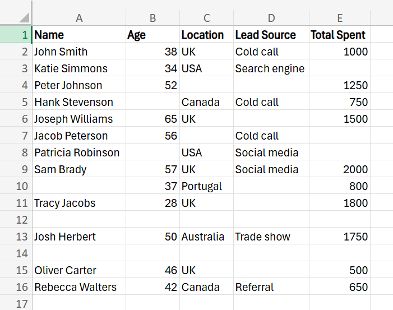This screenshot has height=310, width=393.
Task: Click the Lead Source header cell
Action: click(270, 35)
